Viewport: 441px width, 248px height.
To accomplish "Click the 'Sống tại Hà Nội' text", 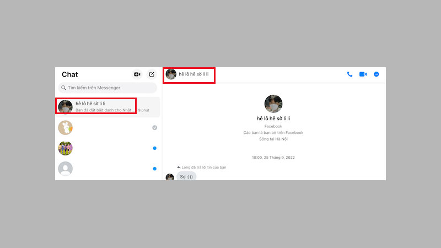I will [273, 139].
